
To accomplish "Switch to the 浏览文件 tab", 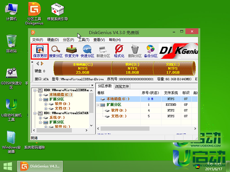I will tap(122, 86).
